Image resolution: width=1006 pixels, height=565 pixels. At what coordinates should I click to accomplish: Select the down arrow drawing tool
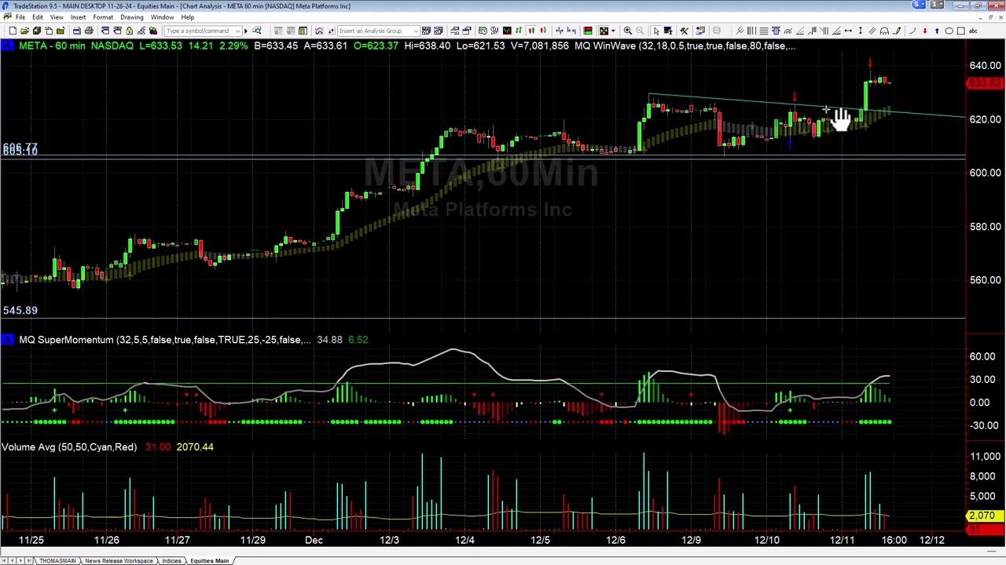[x=925, y=31]
